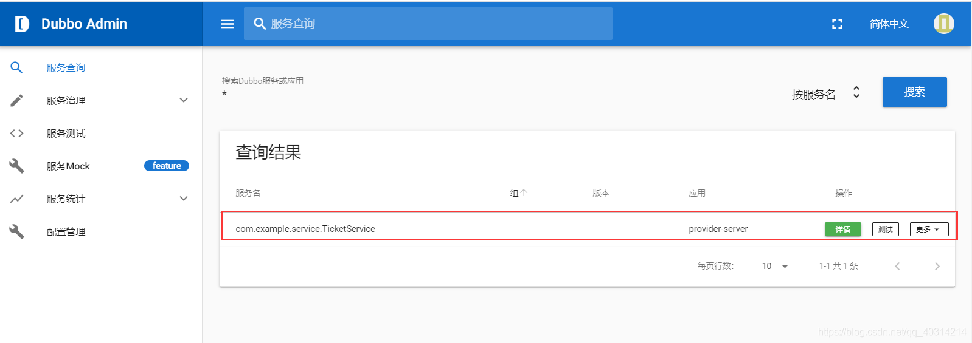Click the wrench icon for 服务Mock

[x=16, y=166]
